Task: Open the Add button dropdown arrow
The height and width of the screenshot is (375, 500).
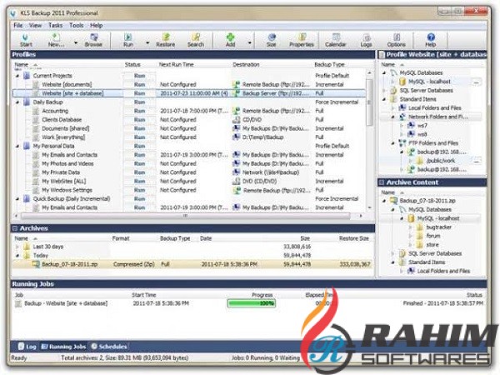Action: point(250,42)
